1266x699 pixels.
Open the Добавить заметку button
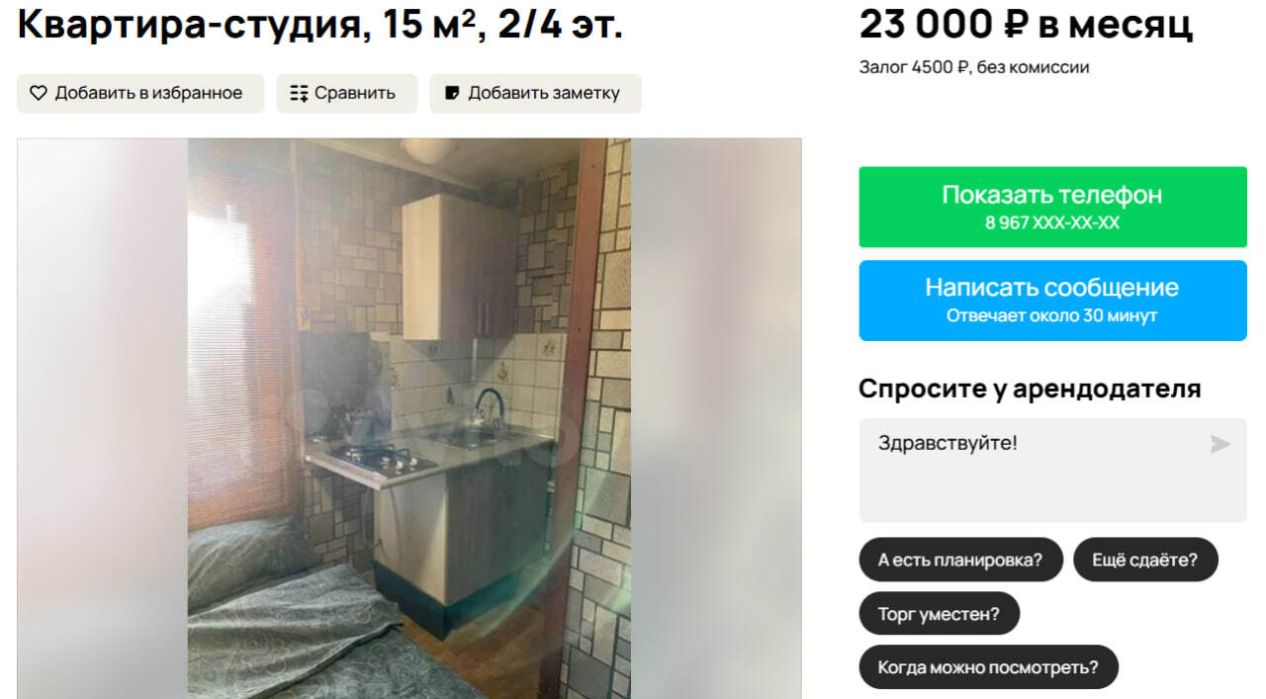point(535,93)
